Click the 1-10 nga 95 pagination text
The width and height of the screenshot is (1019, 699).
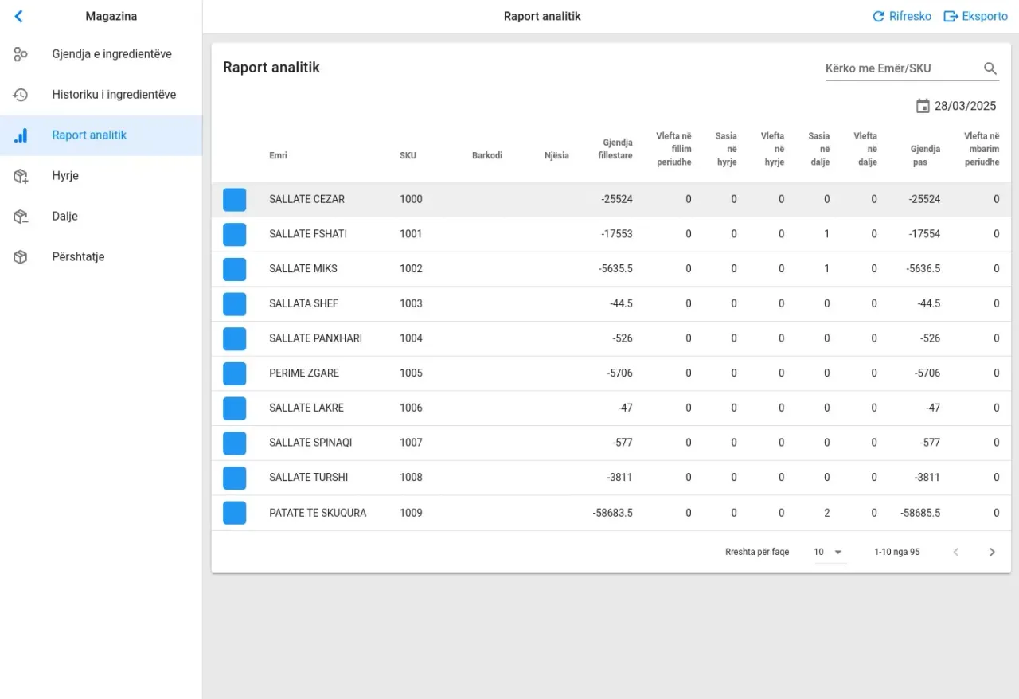(x=897, y=552)
